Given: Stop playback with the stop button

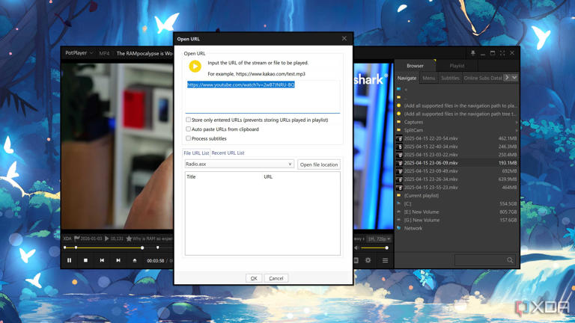Looking at the screenshot, I should (x=85, y=260).
